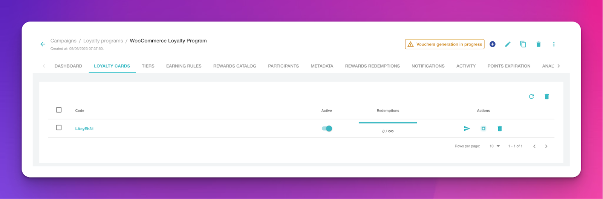Select the Loyalty Cards tab
Image resolution: width=603 pixels, height=199 pixels.
point(112,66)
